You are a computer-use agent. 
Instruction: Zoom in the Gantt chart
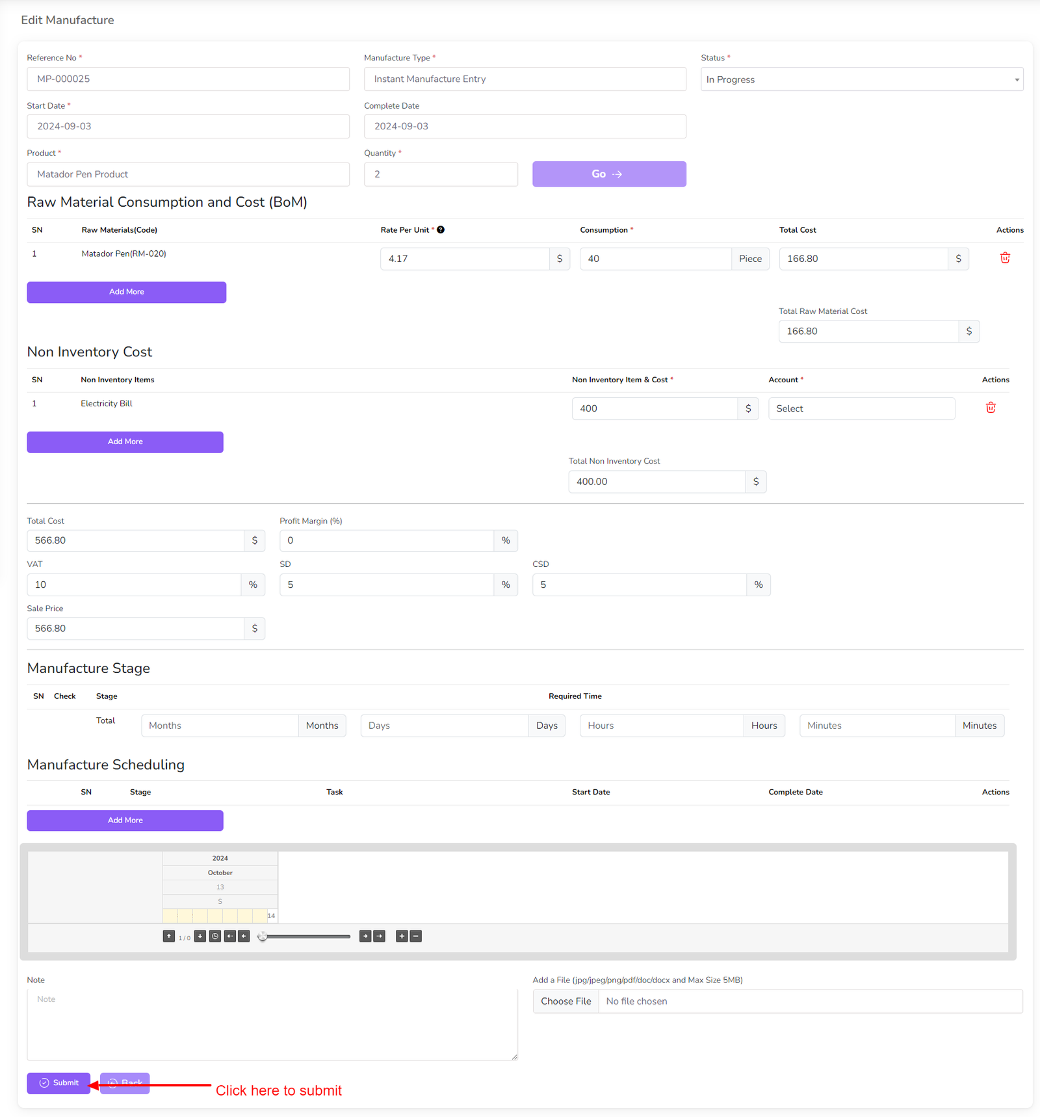click(402, 936)
